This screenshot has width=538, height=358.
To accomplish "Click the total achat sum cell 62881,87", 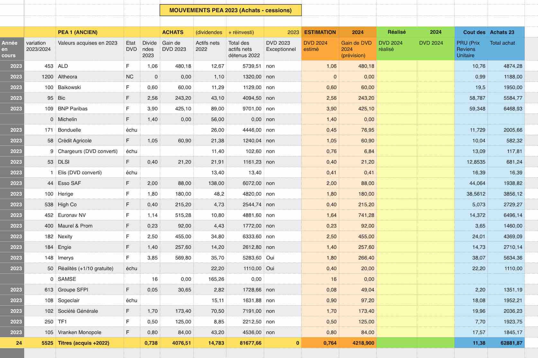I will coord(506,343).
